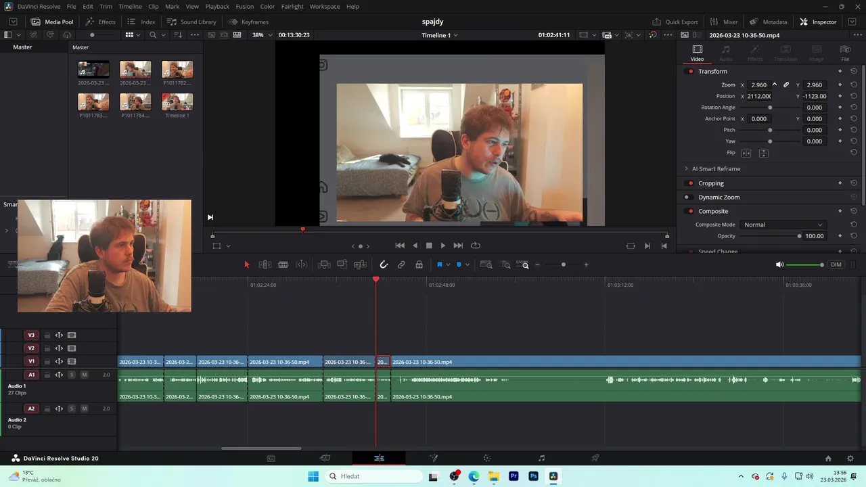This screenshot has width=866, height=487.
Task: Open the Composite Mode Normal dropdown
Action: [782, 225]
